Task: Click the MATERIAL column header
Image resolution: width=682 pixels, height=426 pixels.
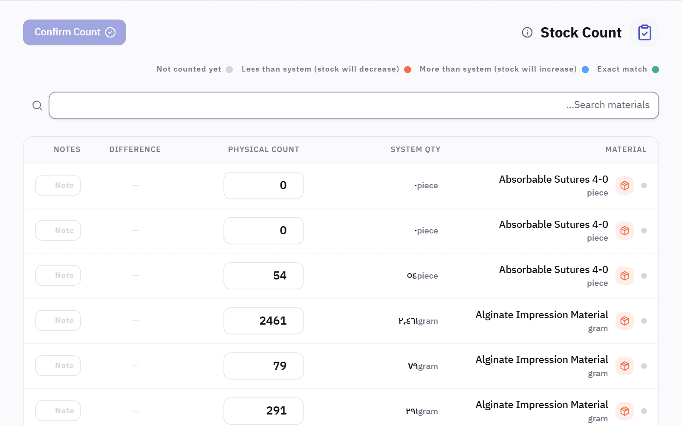Action: (626, 150)
